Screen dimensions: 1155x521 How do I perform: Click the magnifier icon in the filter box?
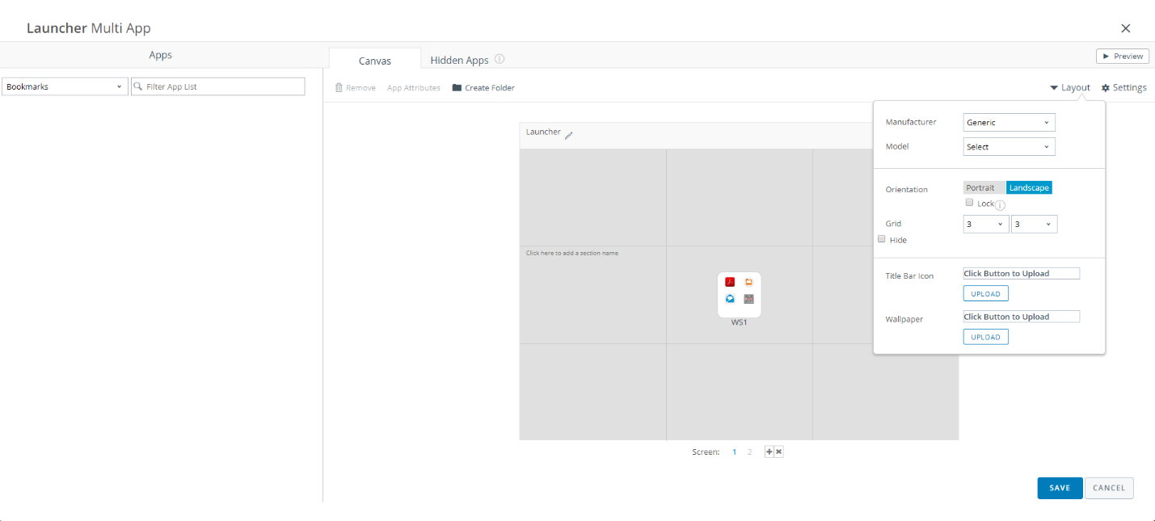tap(138, 86)
